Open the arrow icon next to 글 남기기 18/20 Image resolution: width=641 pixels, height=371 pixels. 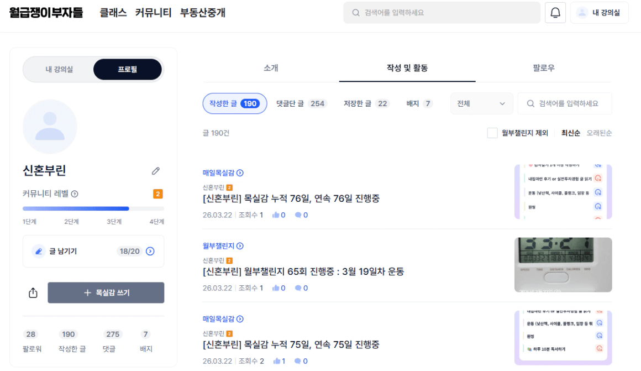click(x=150, y=252)
